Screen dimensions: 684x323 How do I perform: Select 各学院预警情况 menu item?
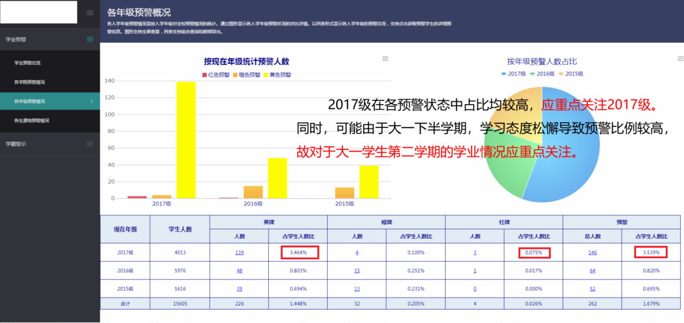(30, 82)
